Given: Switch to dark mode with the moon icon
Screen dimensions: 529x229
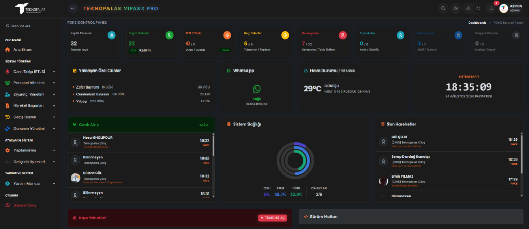Looking at the screenshot, I should 478,8.
